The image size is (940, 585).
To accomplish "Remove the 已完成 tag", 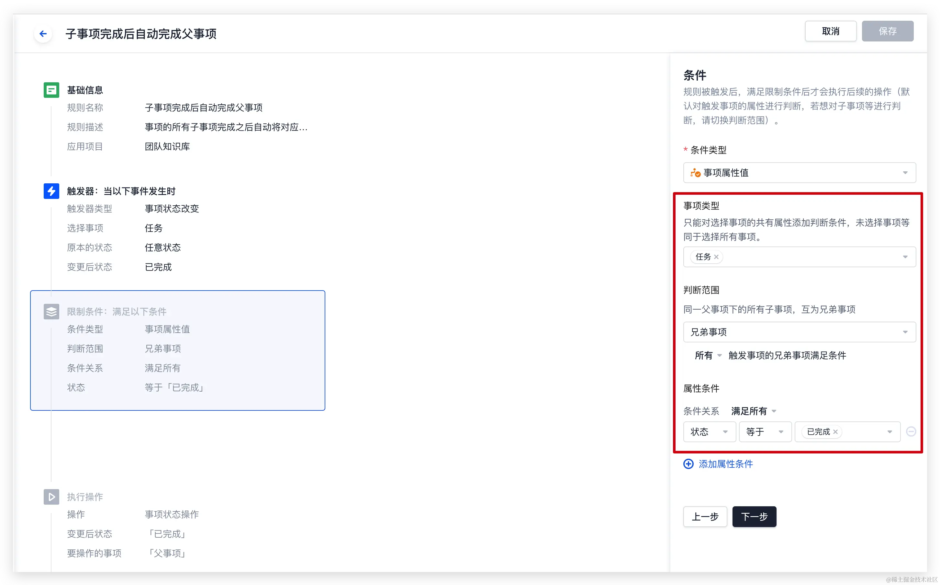I will (x=835, y=432).
